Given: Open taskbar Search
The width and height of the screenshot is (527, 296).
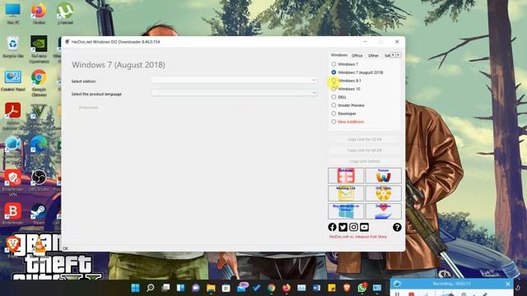Looking at the screenshot, I should (150, 288).
